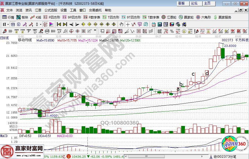Switch to K线 candlestick chart
This screenshot has height=159, width=249.
(x=36, y=17)
